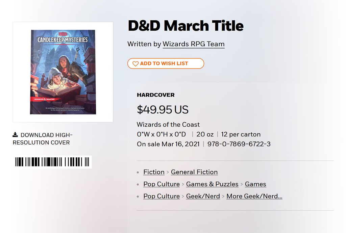Open Pop Culture link beside Geek/Nerd
346x233 pixels.
tap(162, 196)
